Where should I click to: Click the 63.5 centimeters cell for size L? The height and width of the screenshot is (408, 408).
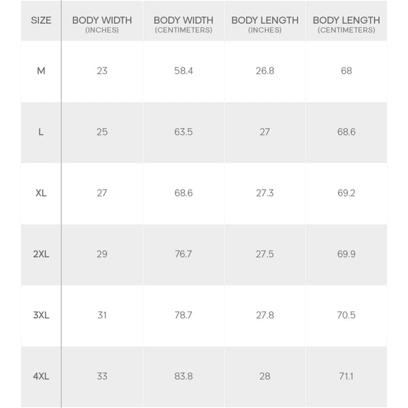point(184,132)
